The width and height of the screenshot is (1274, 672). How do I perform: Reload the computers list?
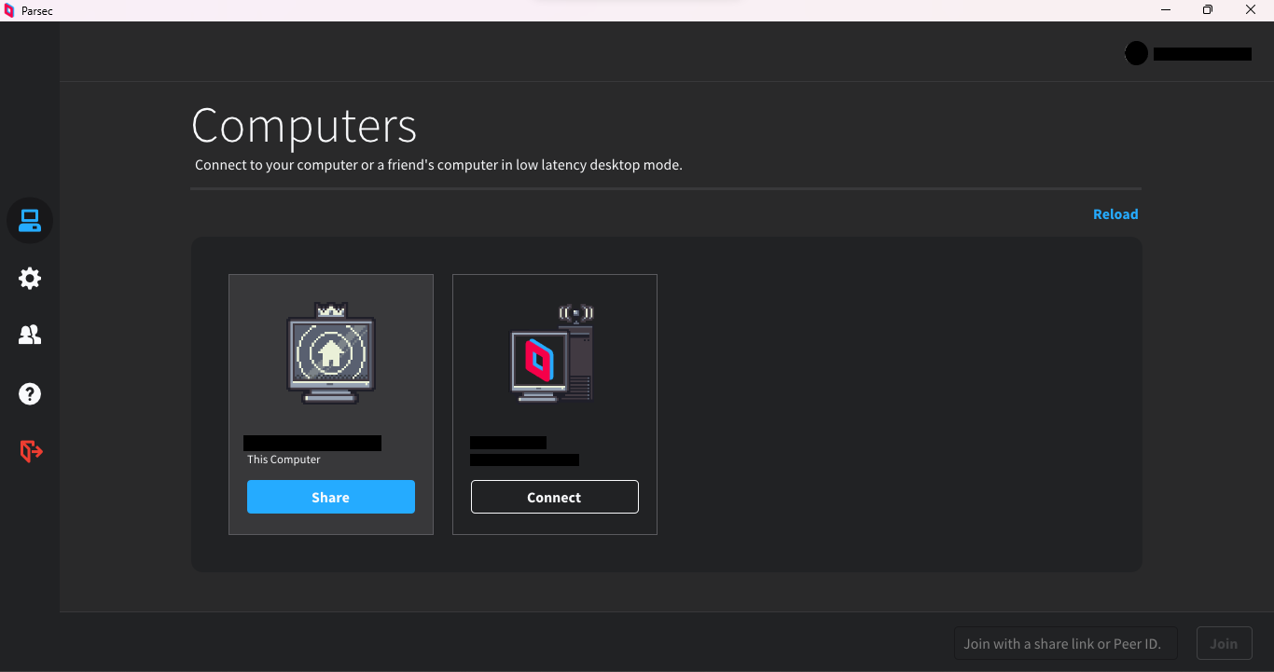click(1115, 213)
